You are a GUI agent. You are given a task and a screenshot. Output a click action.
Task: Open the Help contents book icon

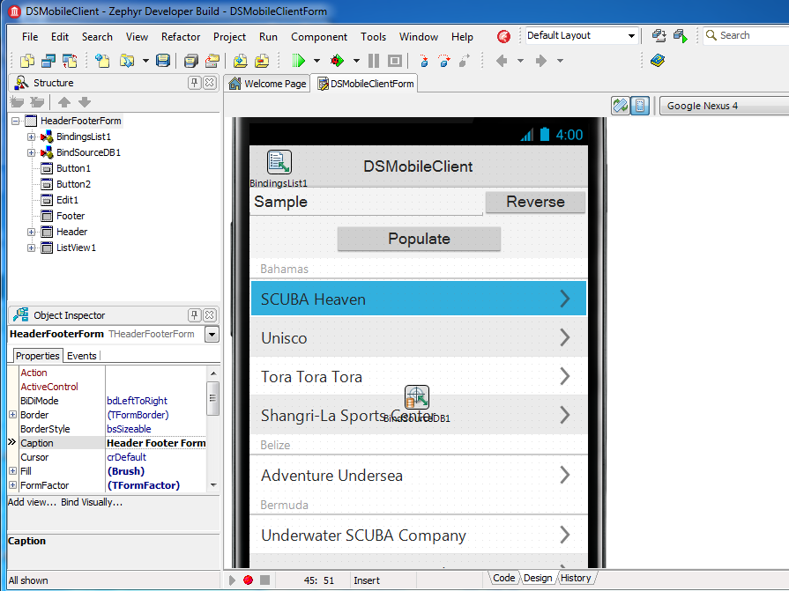[657, 61]
